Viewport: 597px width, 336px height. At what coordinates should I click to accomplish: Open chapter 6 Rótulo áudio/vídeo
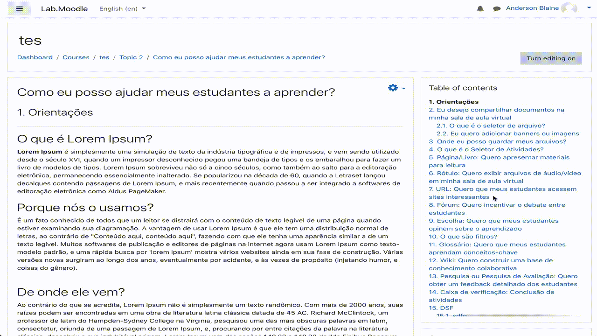pyautogui.click(x=505, y=177)
